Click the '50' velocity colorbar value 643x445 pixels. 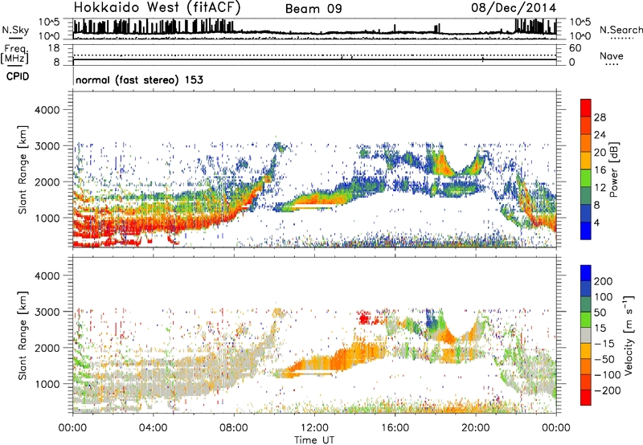point(600,312)
